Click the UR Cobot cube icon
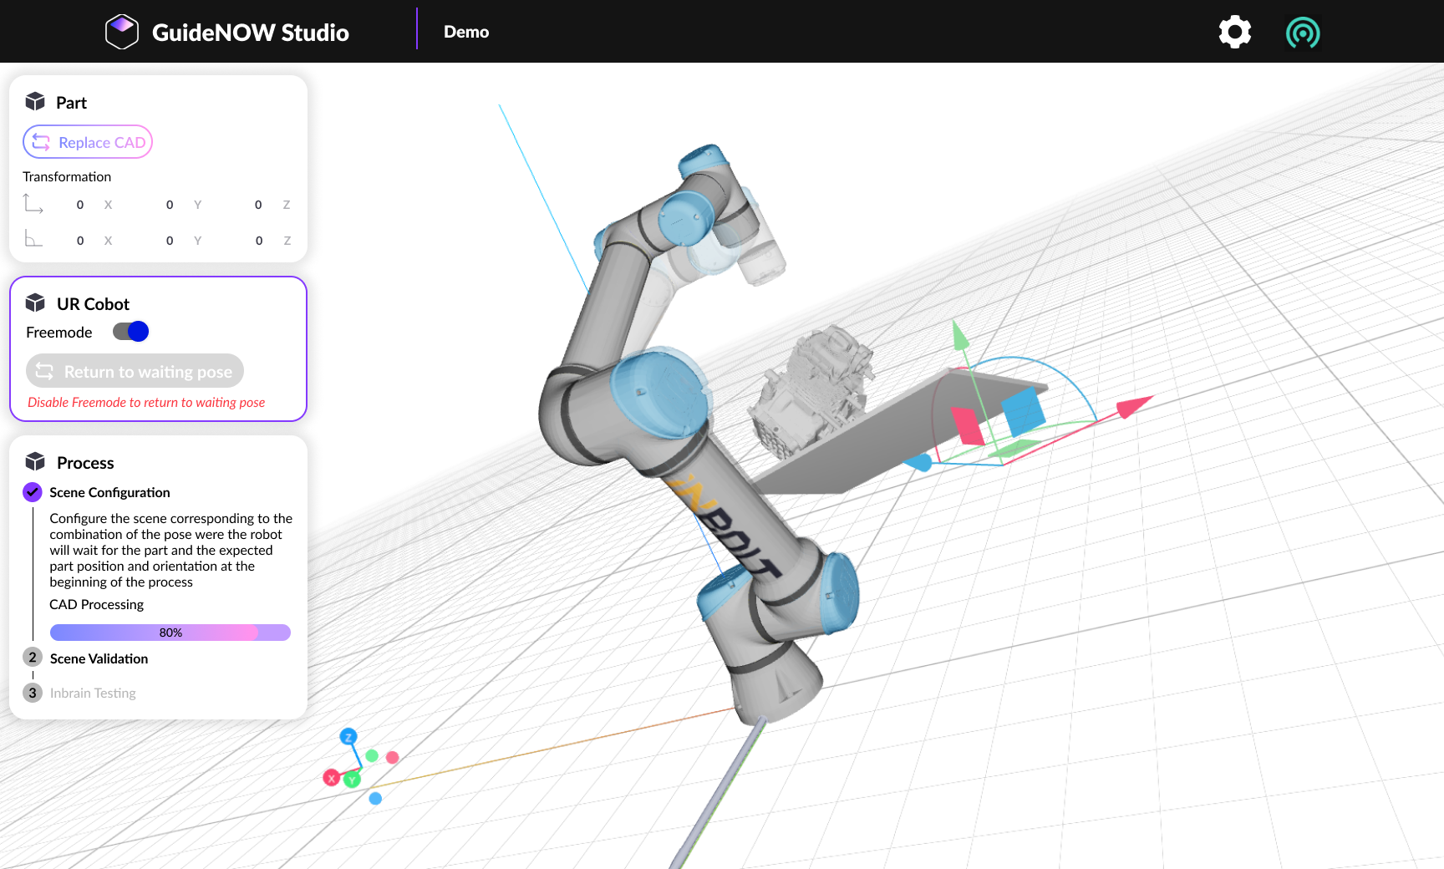This screenshot has height=869, width=1444. point(35,303)
